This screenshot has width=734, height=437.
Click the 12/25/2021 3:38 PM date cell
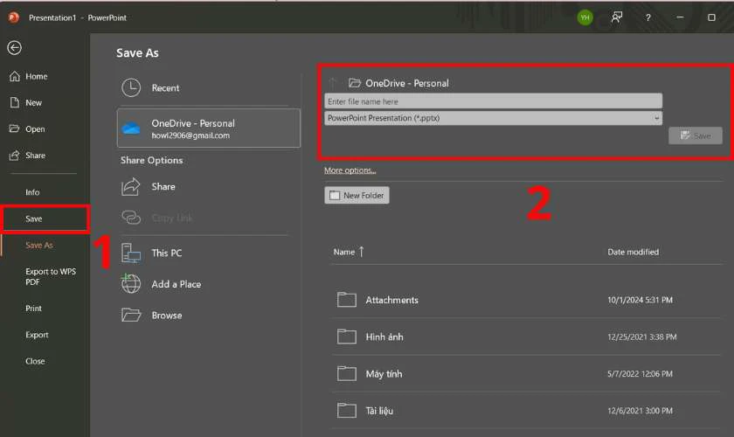pyautogui.click(x=641, y=336)
